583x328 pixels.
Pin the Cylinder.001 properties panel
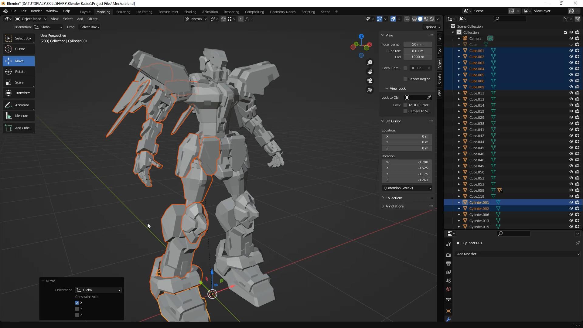point(578,243)
